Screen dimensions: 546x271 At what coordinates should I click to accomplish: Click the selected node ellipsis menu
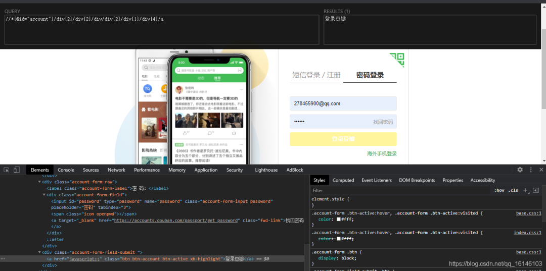coord(3,259)
